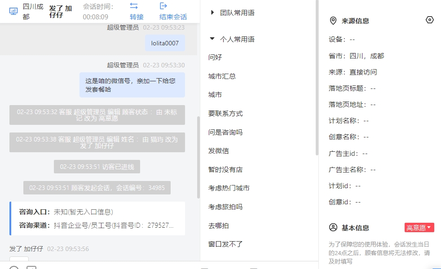Select the 考虑旅拍吗 quick phrase
This screenshot has height=269, width=441.
(x=225, y=207)
